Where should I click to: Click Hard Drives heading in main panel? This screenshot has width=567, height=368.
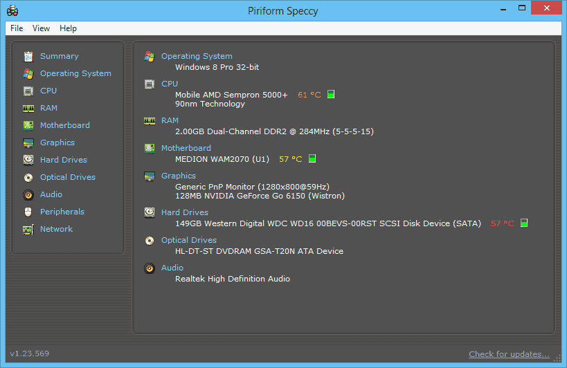(x=185, y=213)
